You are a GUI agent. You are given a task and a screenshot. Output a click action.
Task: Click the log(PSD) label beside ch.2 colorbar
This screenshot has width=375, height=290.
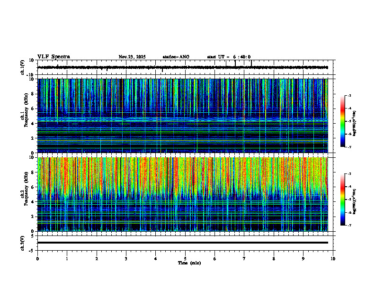coord(354,201)
